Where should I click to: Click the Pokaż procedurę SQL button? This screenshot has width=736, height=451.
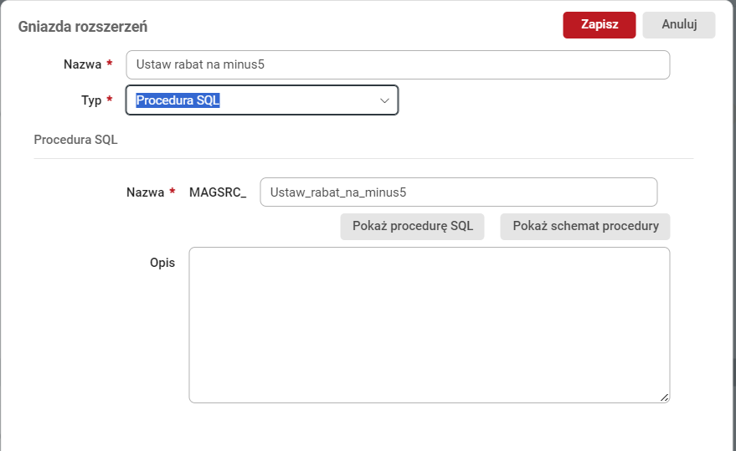pyautogui.click(x=412, y=226)
